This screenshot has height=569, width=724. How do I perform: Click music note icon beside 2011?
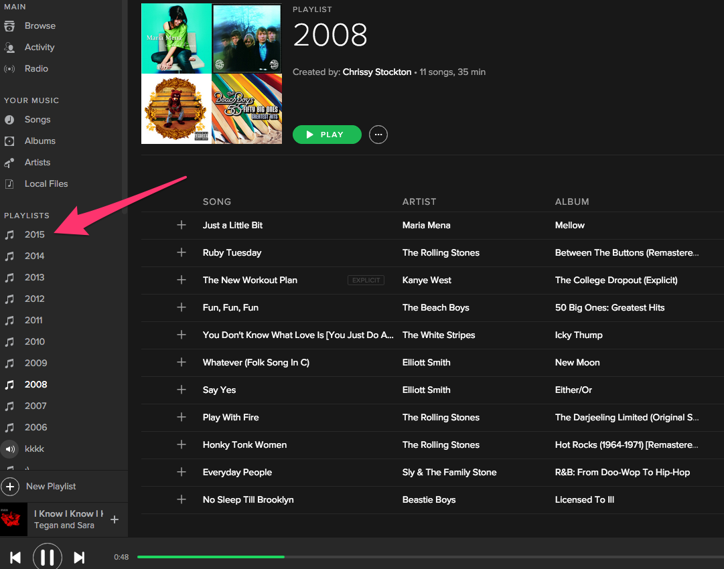(x=9, y=320)
